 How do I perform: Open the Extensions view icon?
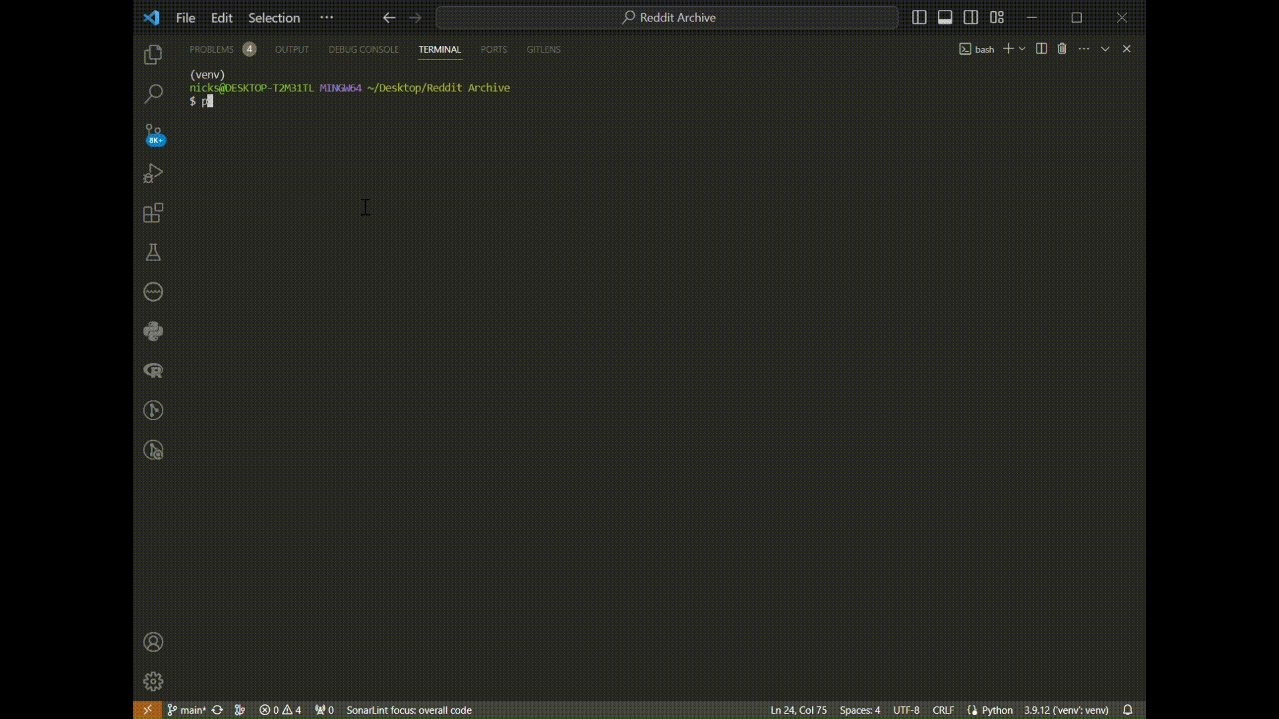pos(153,213)
